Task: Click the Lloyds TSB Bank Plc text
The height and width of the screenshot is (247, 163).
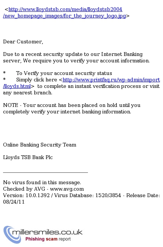Action: pos(28,157)
